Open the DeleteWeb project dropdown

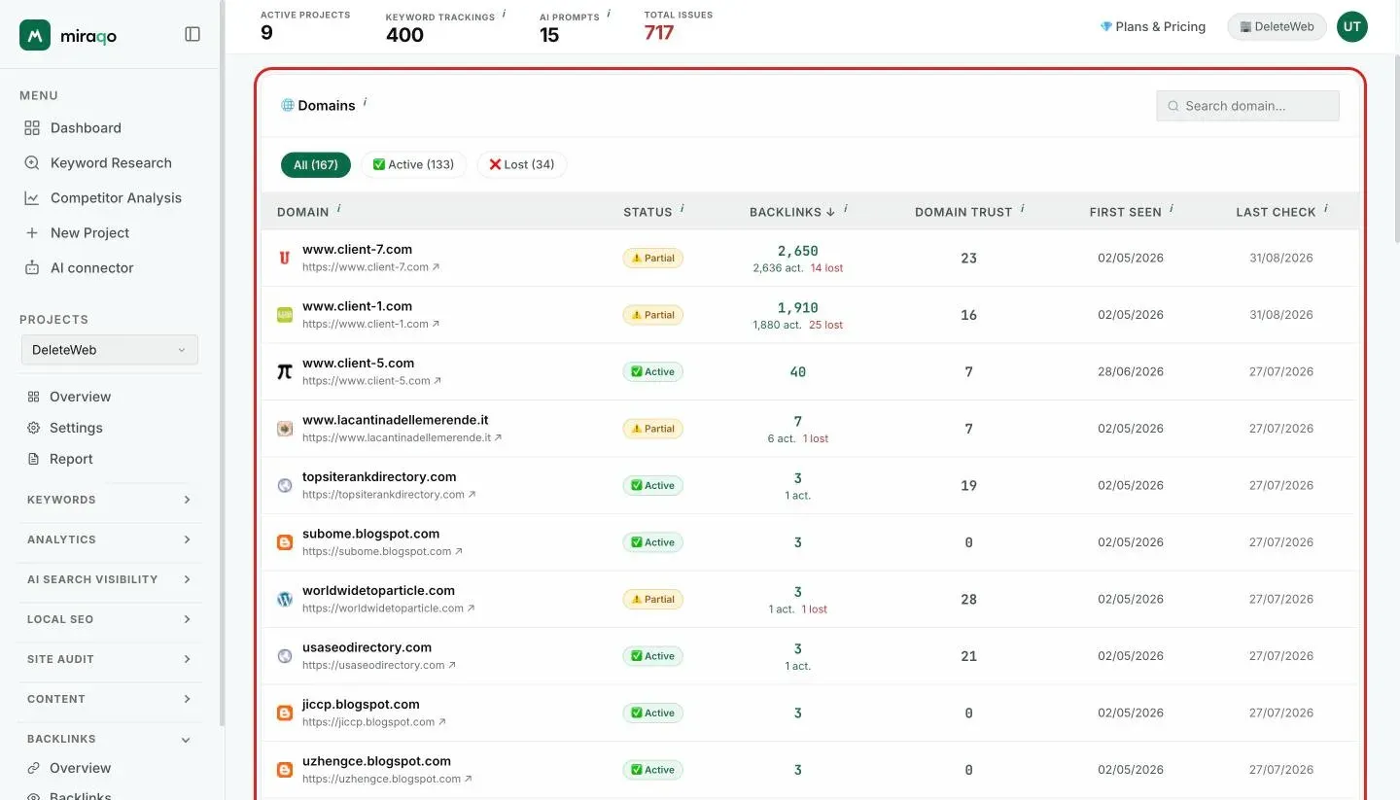(109, 350)
